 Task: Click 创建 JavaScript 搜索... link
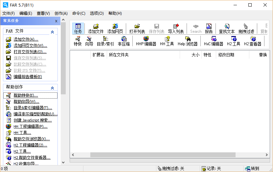(x=33, y=120)
